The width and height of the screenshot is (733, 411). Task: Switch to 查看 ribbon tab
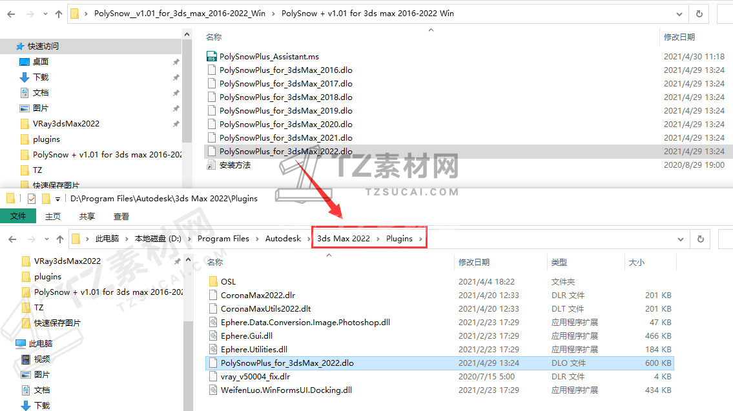pos(121,216)
